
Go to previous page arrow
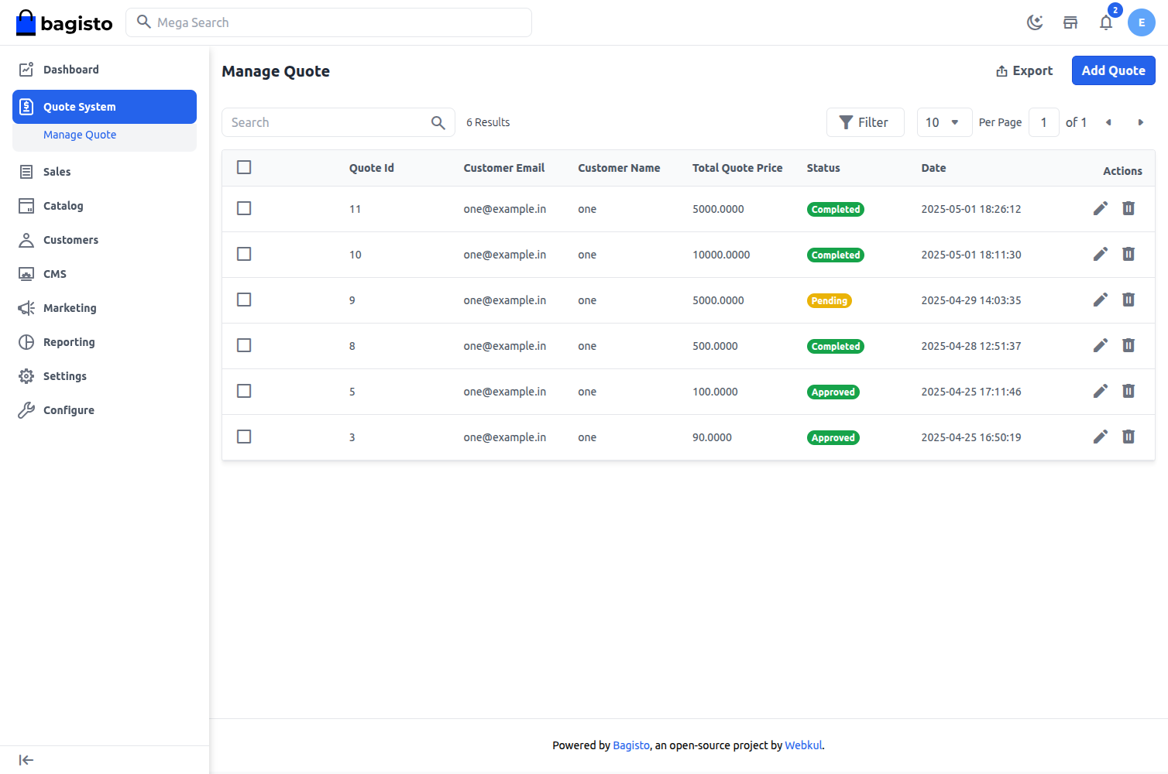point(1108,122)
